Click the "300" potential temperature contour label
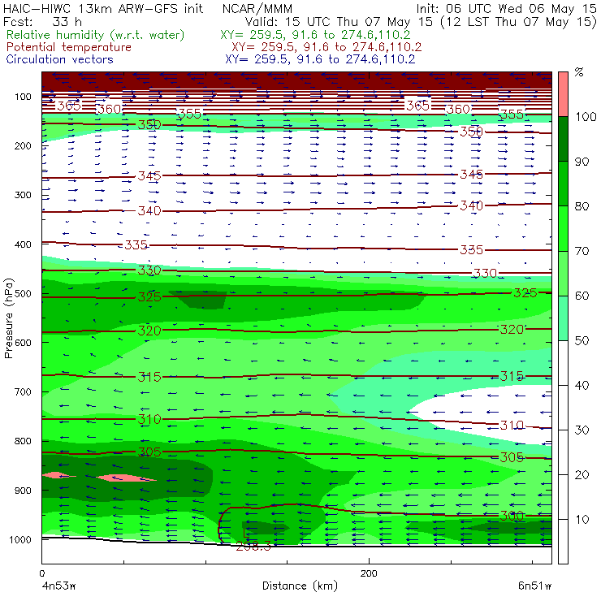The image size is (601, 601). [512, 516]
